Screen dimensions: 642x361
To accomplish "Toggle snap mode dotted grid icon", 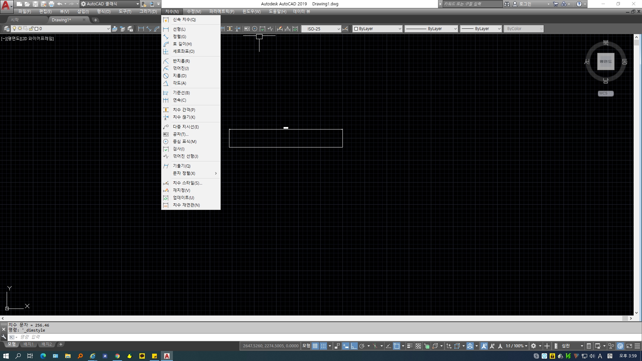I will [323, 346].
